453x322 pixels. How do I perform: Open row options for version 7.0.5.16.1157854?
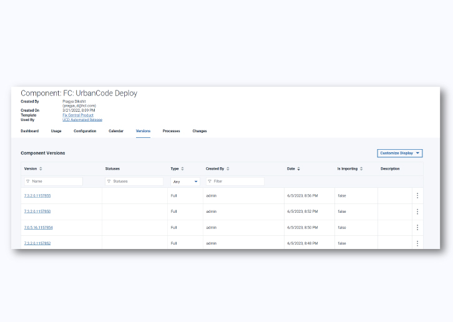pos(417,228)
